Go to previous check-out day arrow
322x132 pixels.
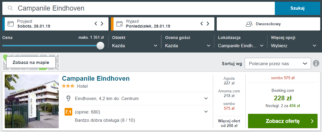(x=202, y=24)
